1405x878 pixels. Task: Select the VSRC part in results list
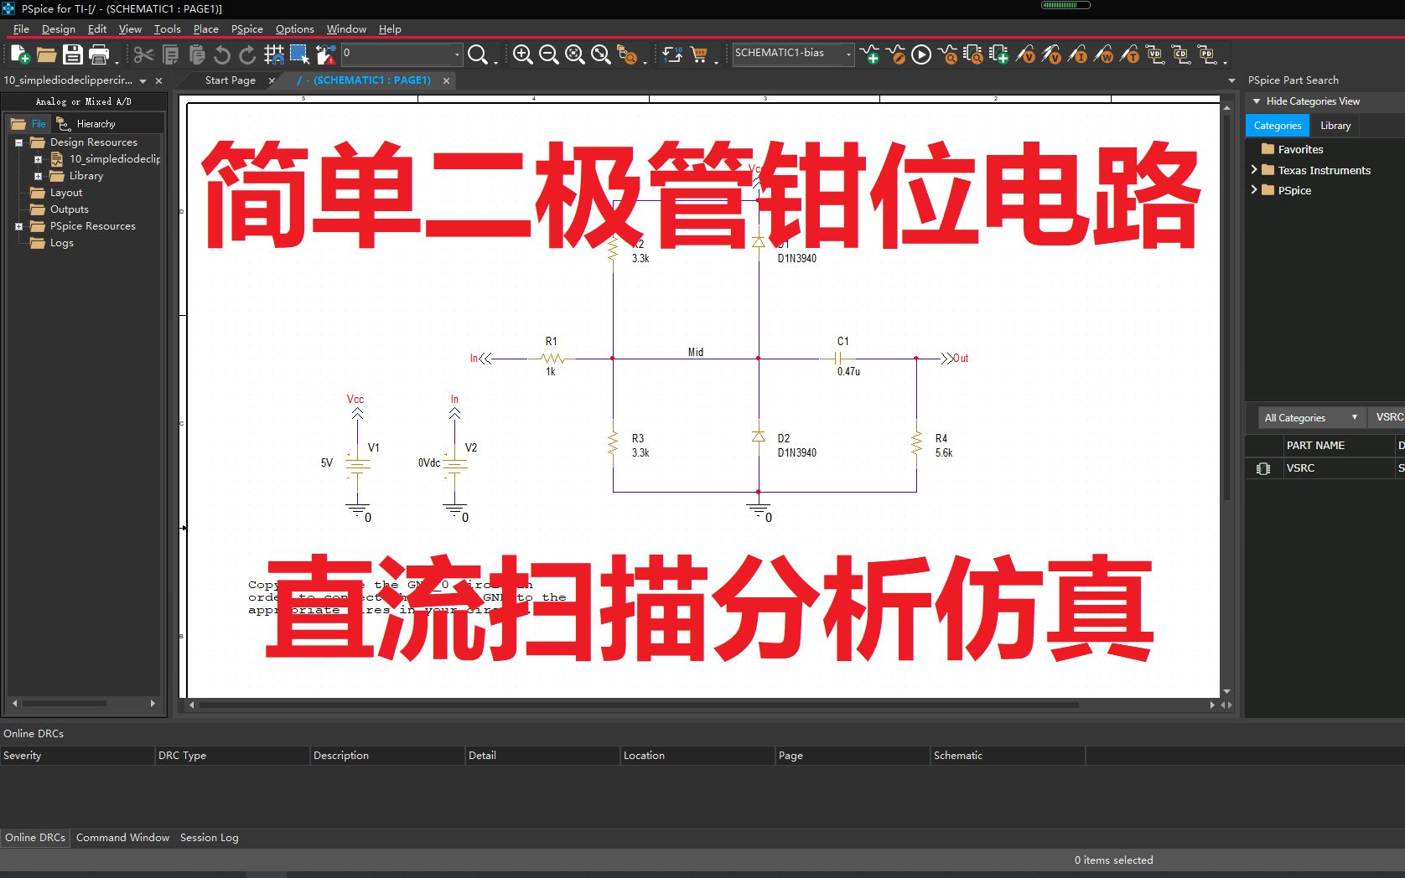click(1300, 468)
